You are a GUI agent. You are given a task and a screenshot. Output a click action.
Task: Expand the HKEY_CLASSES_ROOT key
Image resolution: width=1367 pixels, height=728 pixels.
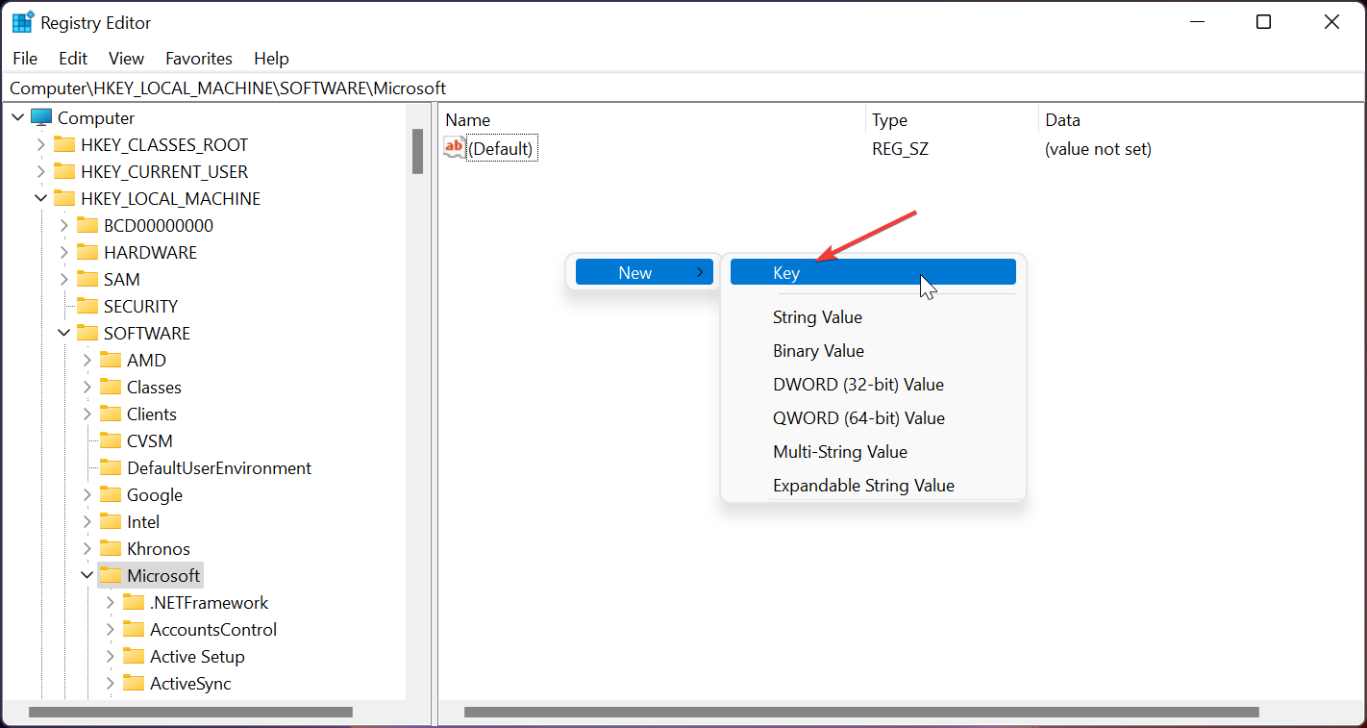(40, 144)
